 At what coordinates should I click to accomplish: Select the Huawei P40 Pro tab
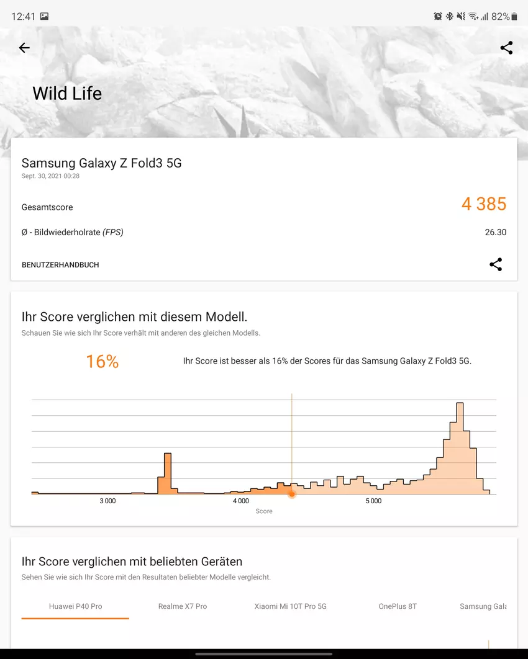(75, 606)
